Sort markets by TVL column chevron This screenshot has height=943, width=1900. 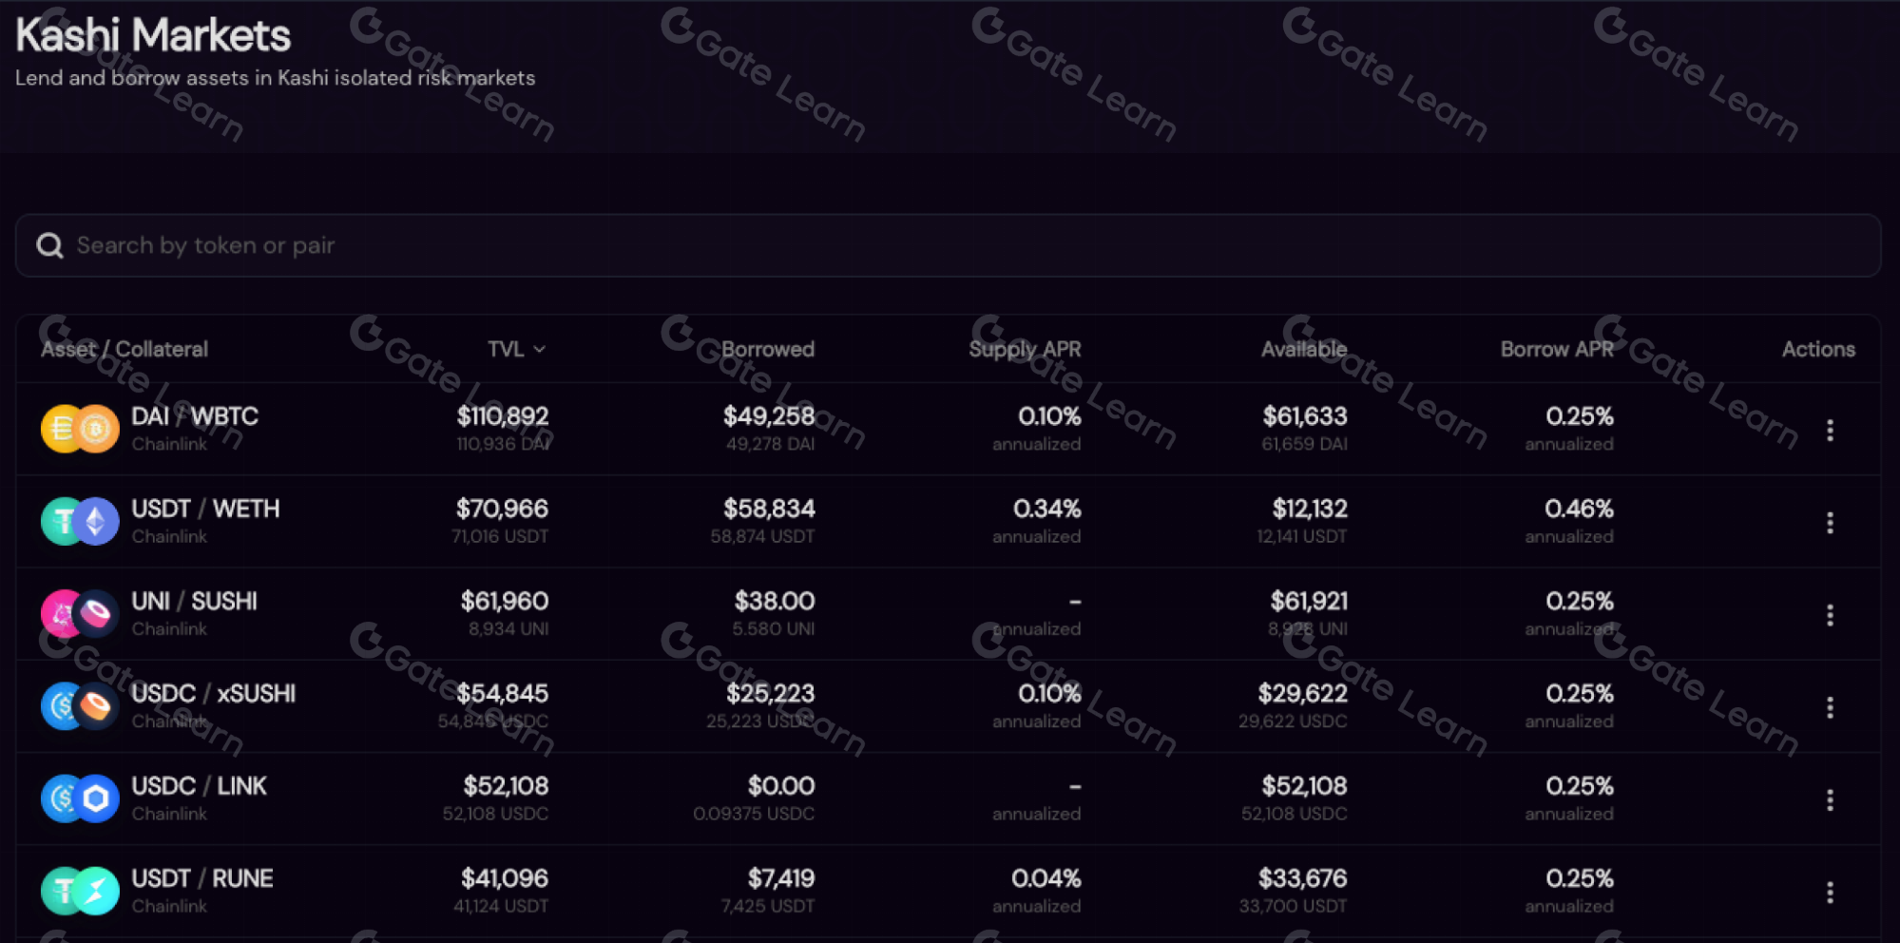pos(539,350)
